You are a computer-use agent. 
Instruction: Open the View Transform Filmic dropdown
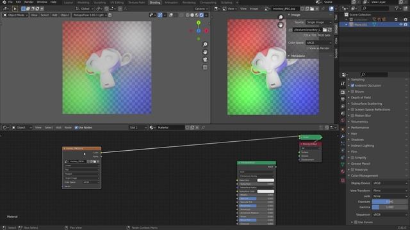389,190
